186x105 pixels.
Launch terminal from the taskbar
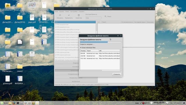(x=18, y=103)
